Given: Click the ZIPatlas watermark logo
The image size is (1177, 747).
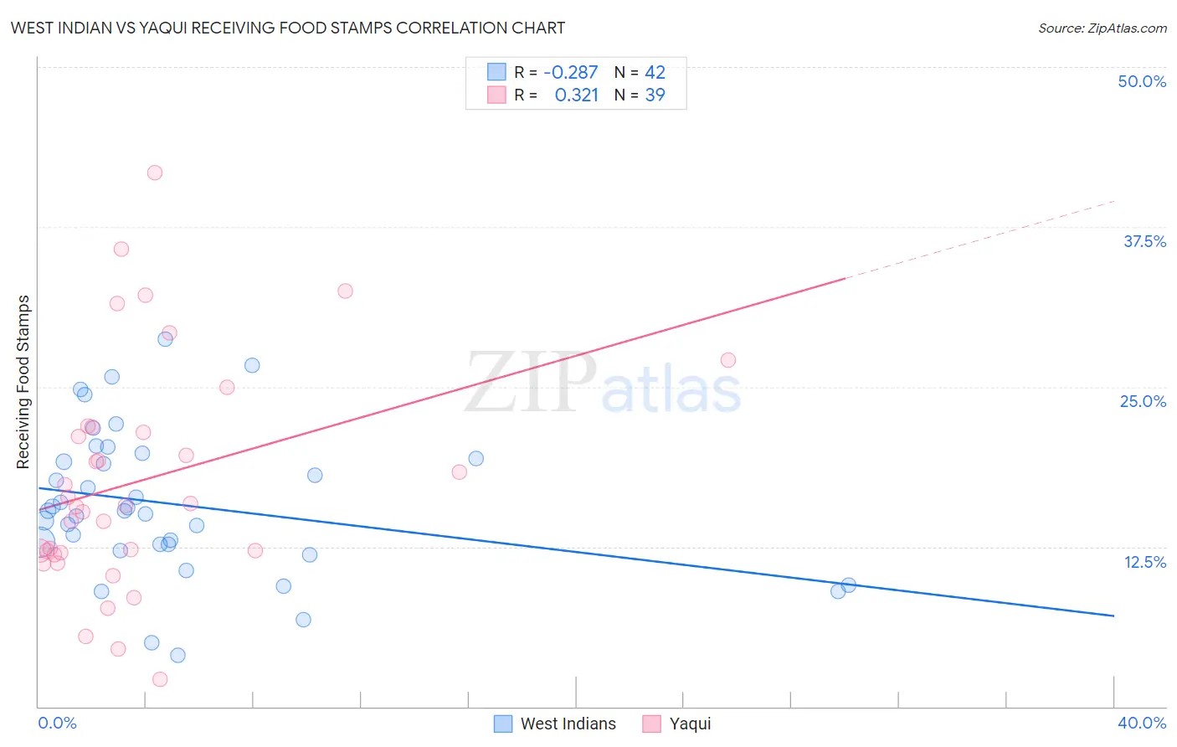Looking at the screenshot, I should tap(603, 383).
